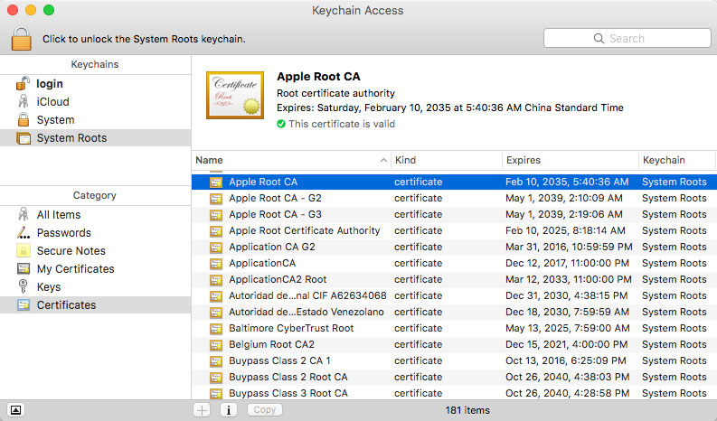Viewport: 717px width, 421px height.
Task: Click the Add item plus button
Action: click(x=202, y=410)
